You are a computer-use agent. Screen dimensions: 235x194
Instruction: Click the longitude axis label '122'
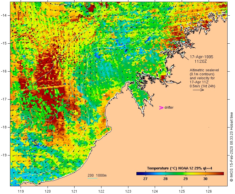101,191
